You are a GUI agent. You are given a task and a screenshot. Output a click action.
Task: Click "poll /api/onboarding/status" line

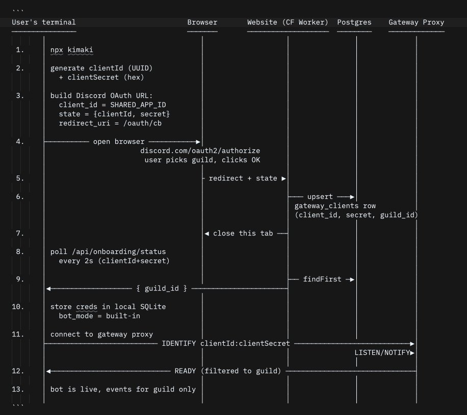click(108, 252)
